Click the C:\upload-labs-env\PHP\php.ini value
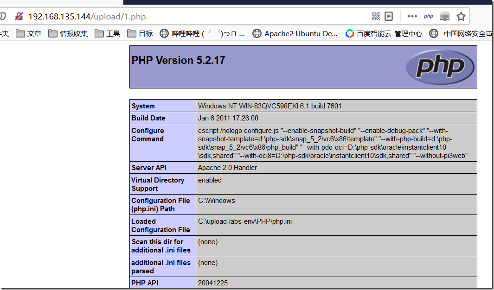Image resolution: width=494 pixels, height=290 pixels. tap(245, 221)
